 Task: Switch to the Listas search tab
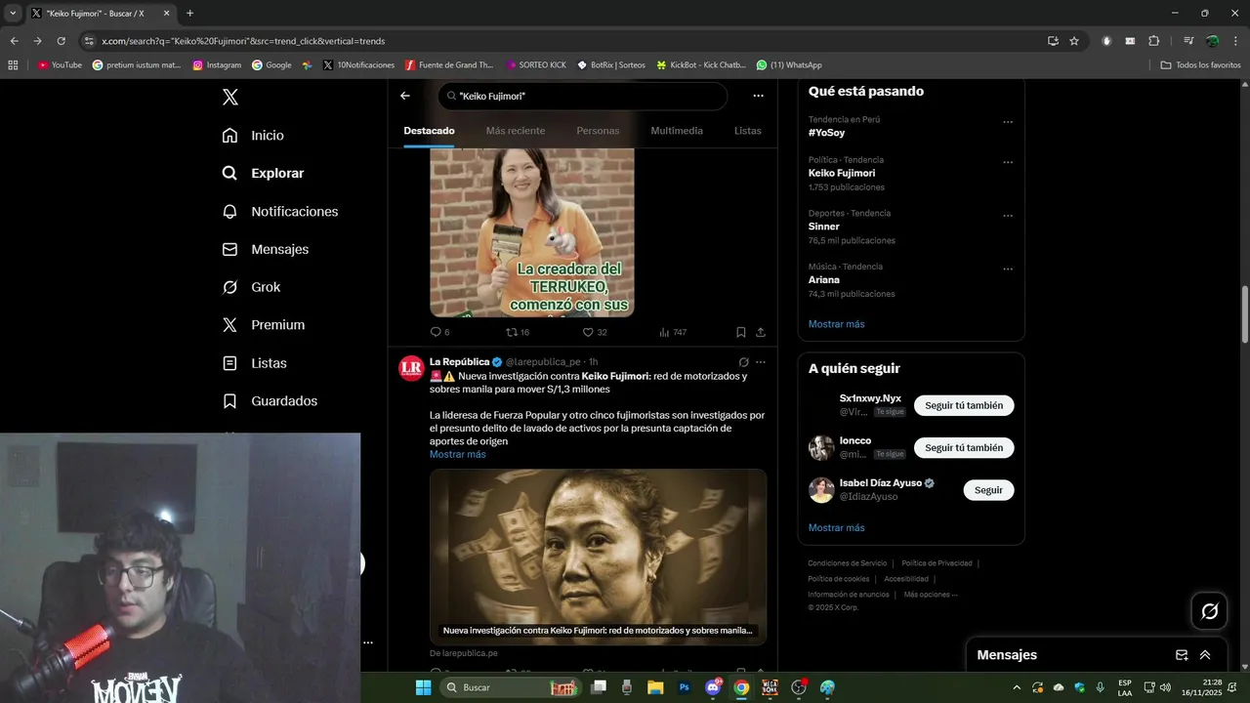pos(748,131)
